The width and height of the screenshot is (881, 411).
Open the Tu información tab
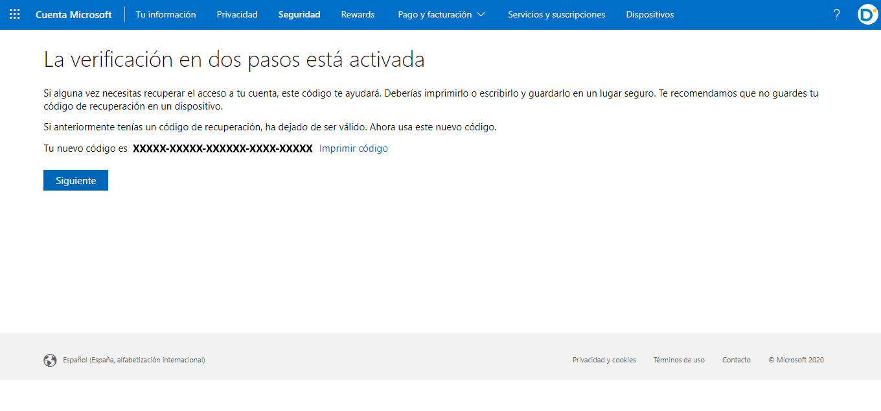(166, 14)
